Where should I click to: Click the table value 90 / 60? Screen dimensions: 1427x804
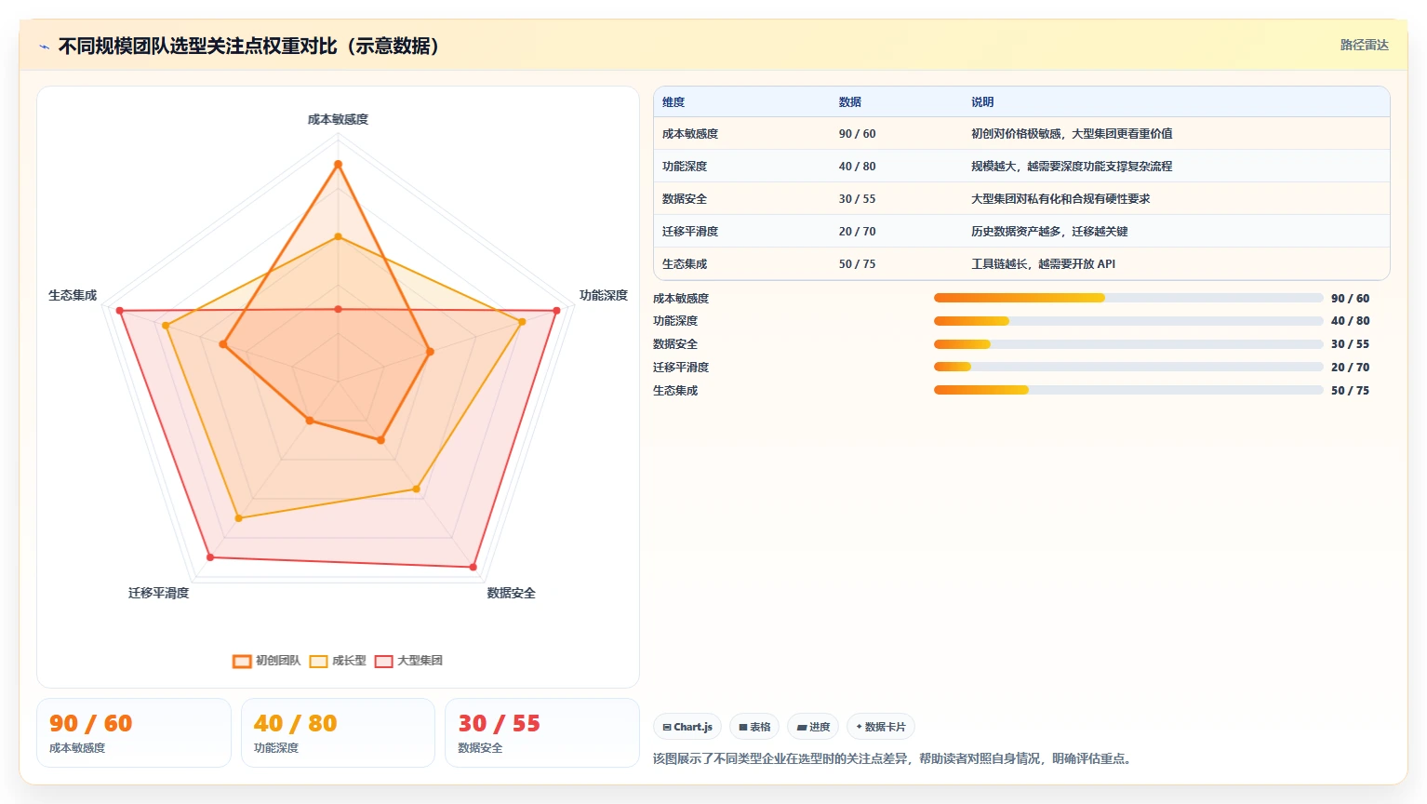coord(857,134)
